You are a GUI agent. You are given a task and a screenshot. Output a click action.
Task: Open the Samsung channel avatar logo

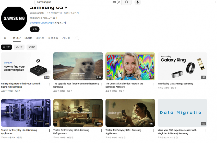[x=14, y=19]
